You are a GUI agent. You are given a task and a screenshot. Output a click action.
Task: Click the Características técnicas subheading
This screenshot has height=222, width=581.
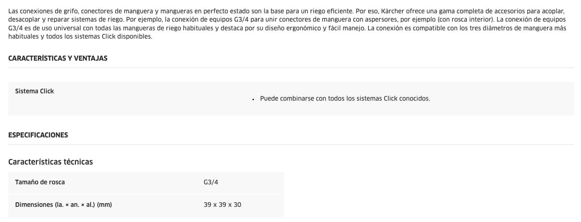pos(51,162)
